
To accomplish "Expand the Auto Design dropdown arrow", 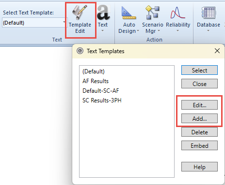I will click(138, 31).
